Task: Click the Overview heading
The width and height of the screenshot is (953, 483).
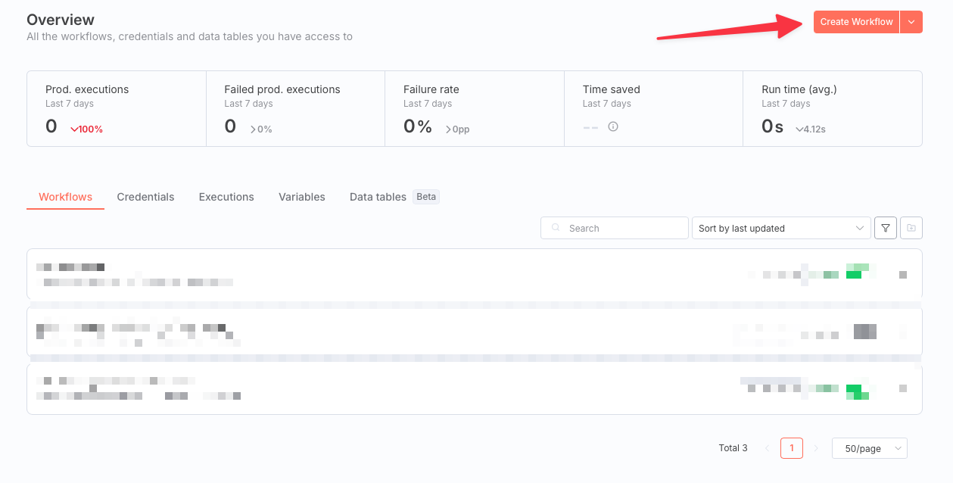Action: point(61,20)
